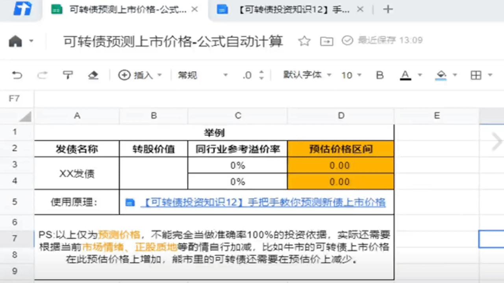Click the Clear Format eraser icon
The width and height of the screenshot is (504, 283).
tap(93, 75)
